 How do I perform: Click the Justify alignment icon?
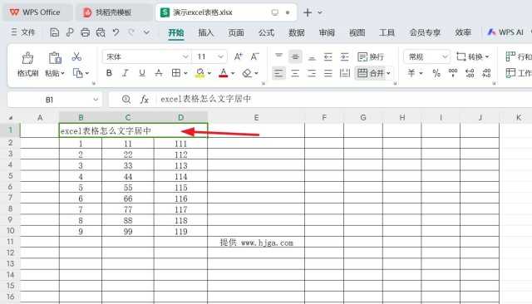pos(328,73)
